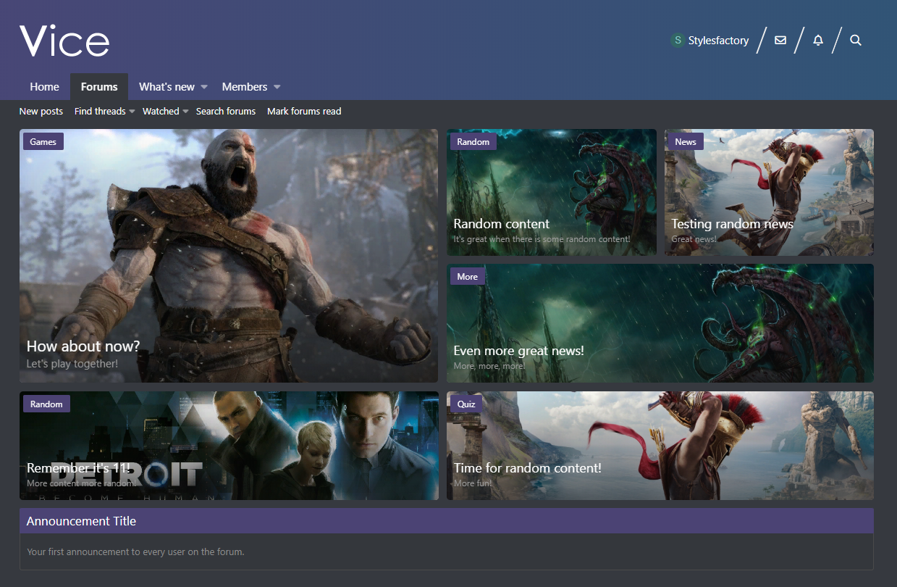897x587 pixels.
Task: Click the Quiz category label
Action: point(466,404)
